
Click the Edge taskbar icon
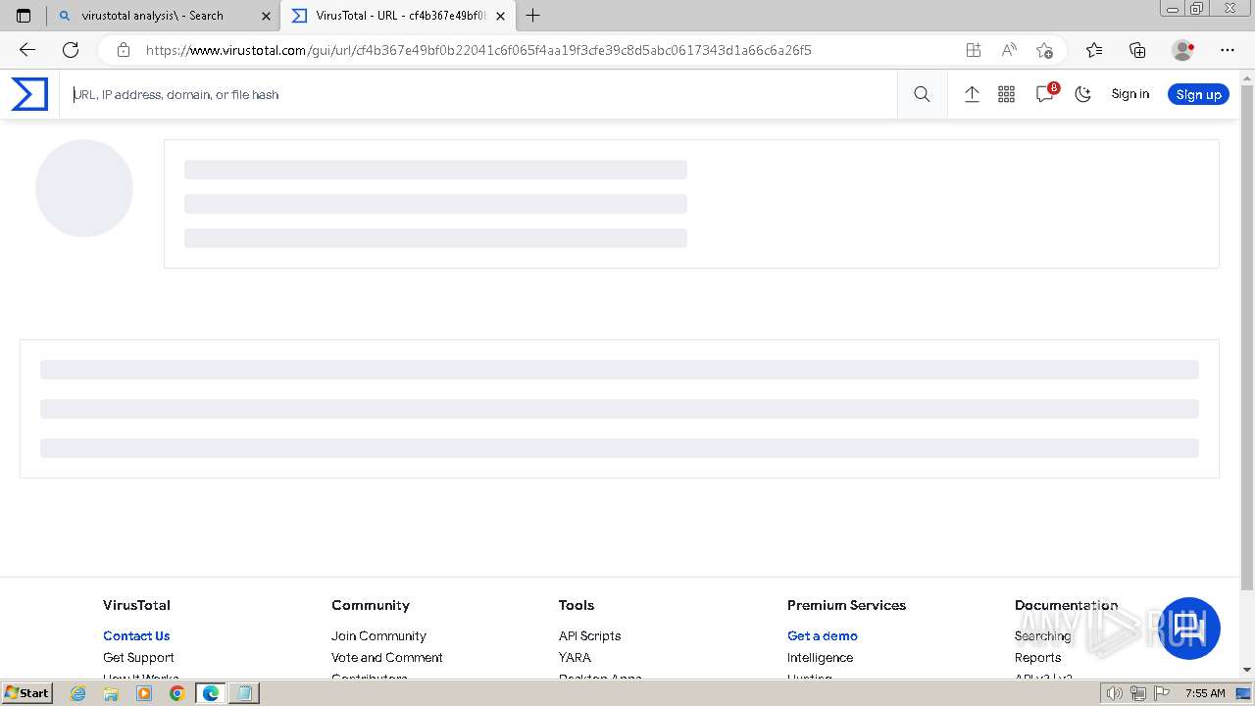211,693
